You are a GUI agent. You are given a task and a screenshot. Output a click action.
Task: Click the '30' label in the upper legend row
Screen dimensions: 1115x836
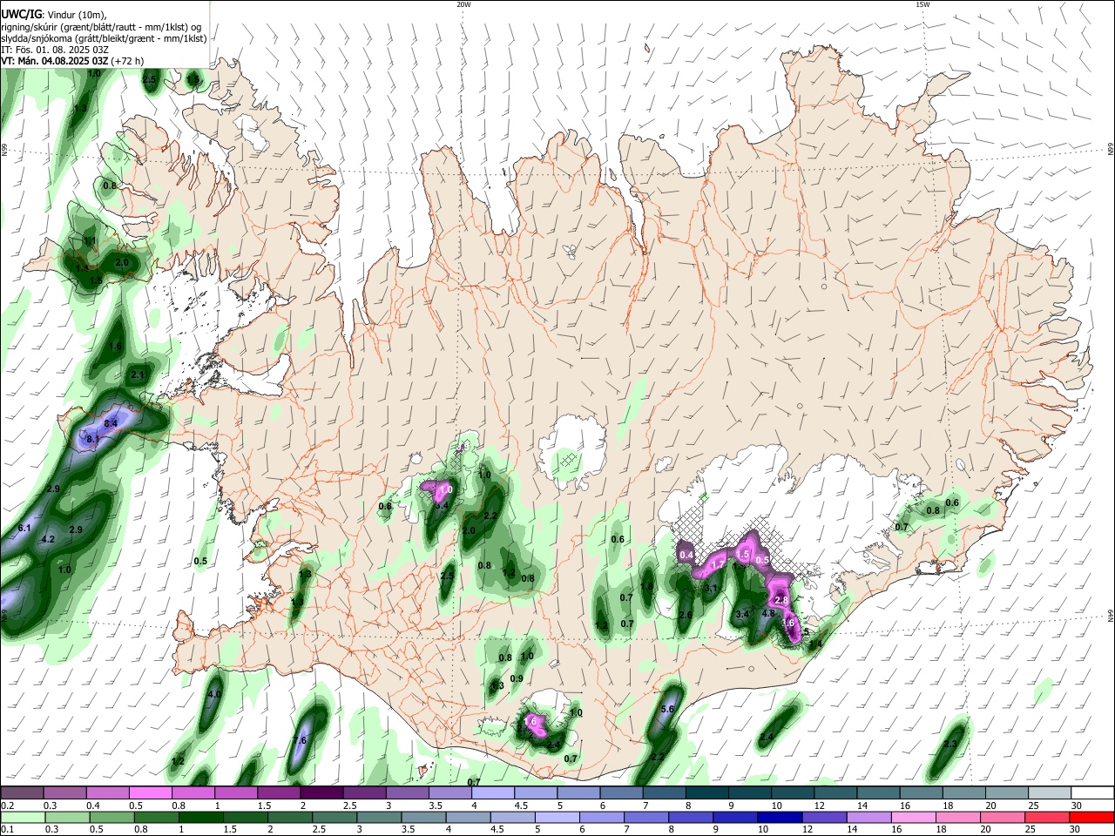1076,806
